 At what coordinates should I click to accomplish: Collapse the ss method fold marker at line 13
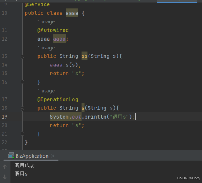22,56
